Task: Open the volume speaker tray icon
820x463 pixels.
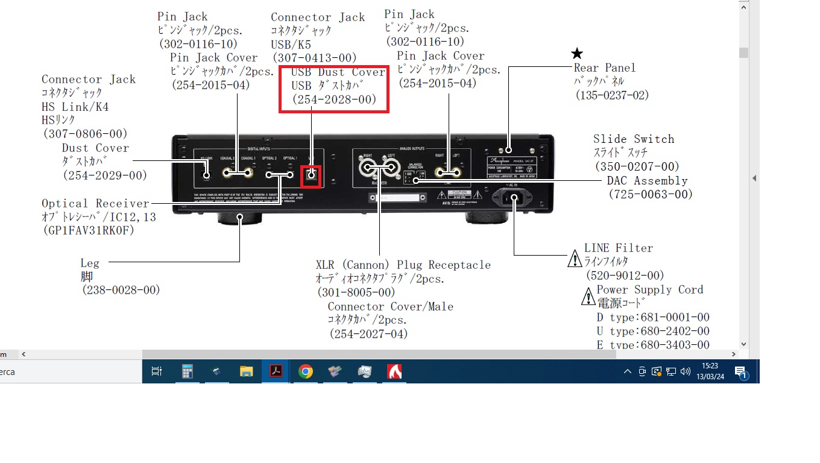Action: pyautogui.click(x=685, y=371)
